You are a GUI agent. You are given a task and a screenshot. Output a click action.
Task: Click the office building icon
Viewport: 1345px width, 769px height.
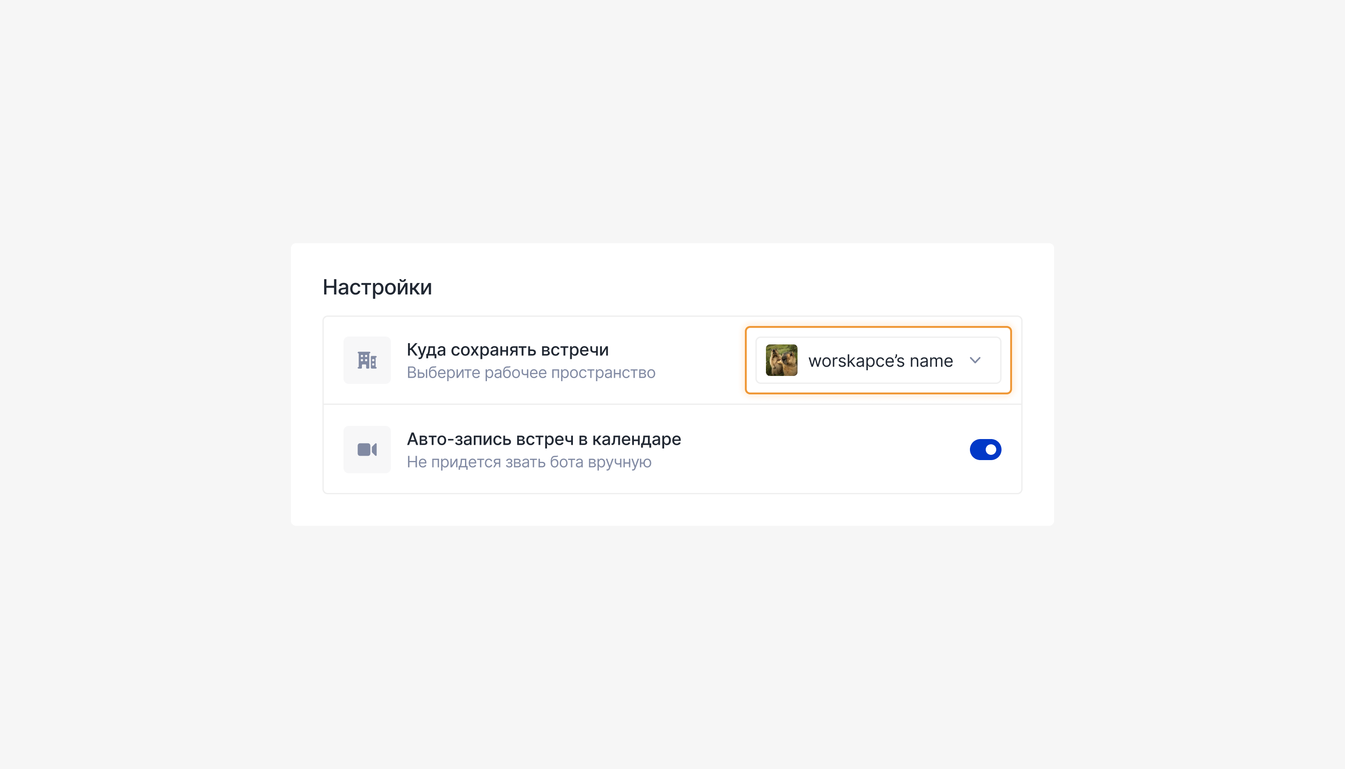pyautogui.click(x=367, y=360)
